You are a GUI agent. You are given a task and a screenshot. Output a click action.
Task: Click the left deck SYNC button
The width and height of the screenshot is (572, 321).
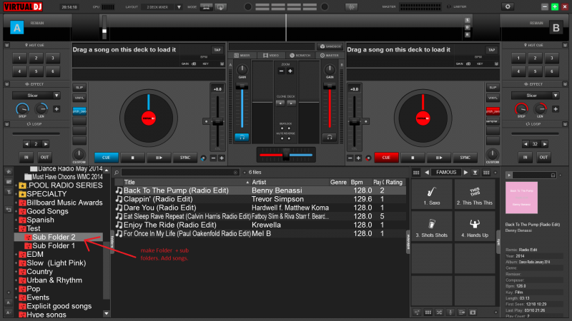pyautogui.click(x=185, y=158)
